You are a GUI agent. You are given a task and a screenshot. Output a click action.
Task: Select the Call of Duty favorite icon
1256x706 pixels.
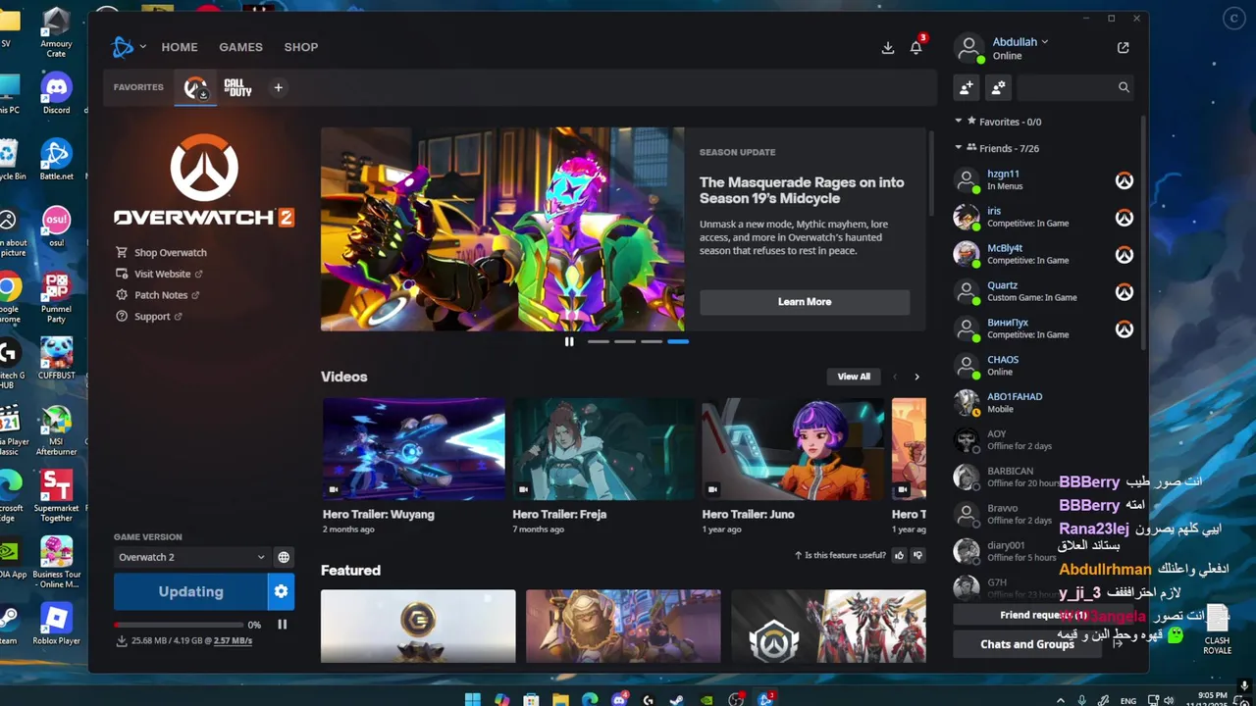pyautogui.click(x=237, y=87)
